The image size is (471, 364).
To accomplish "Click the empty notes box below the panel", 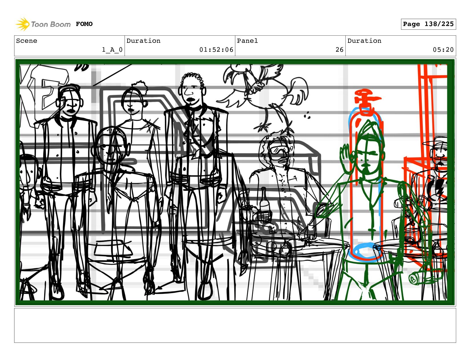I will (235, 325).
